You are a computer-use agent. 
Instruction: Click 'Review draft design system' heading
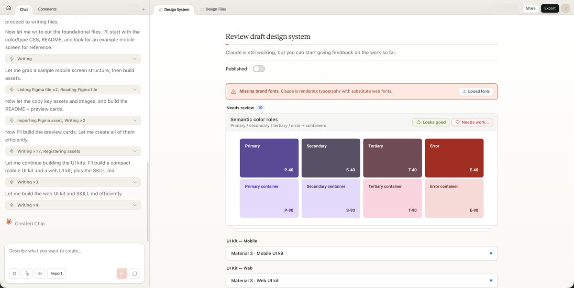pos(268,36)
